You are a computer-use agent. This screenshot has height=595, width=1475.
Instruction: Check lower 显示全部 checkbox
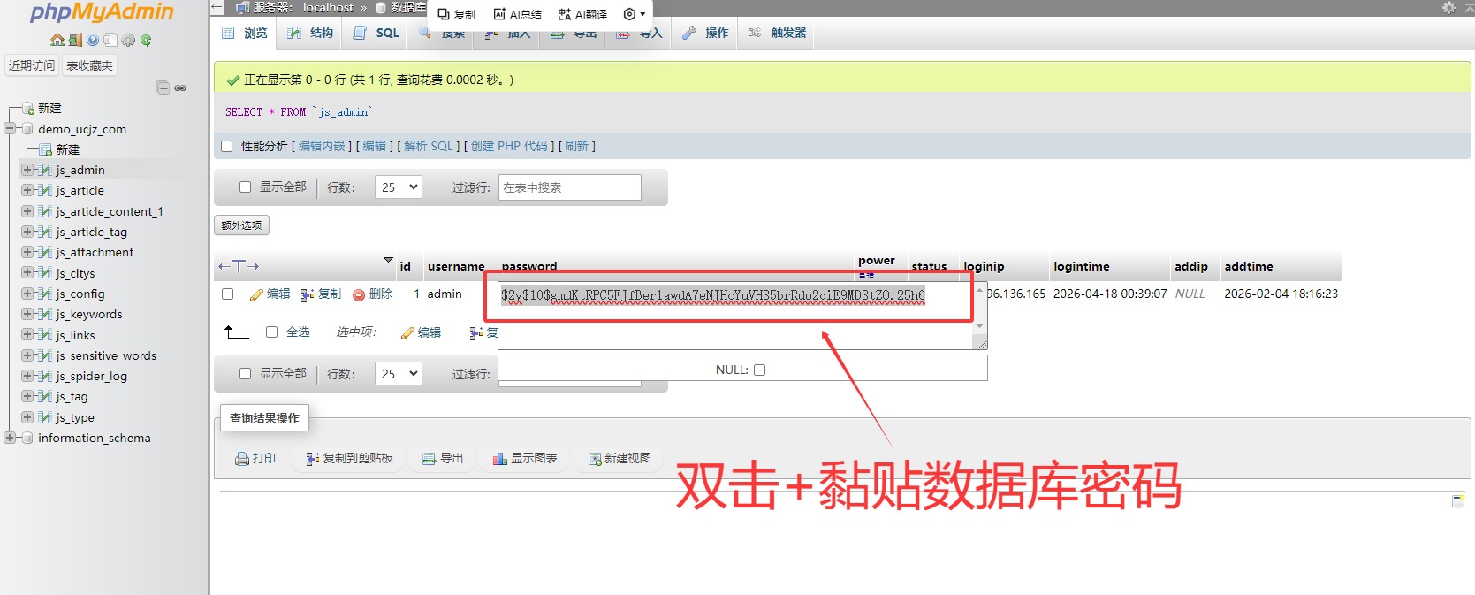point(246,374)
